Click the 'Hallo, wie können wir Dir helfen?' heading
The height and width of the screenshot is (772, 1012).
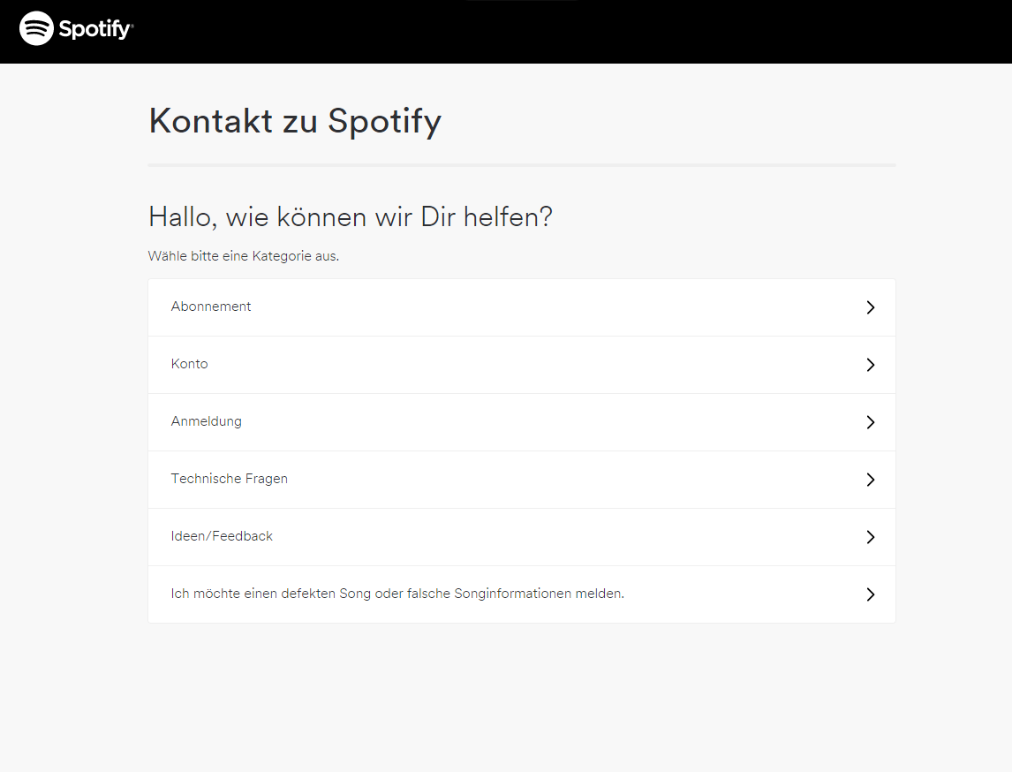(351, 217)
